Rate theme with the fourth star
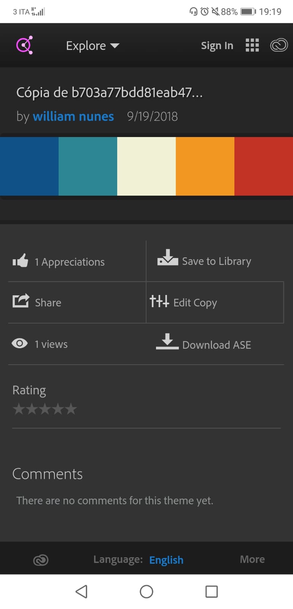This screenshot has height=609, width=293. (x=58, y=409)
